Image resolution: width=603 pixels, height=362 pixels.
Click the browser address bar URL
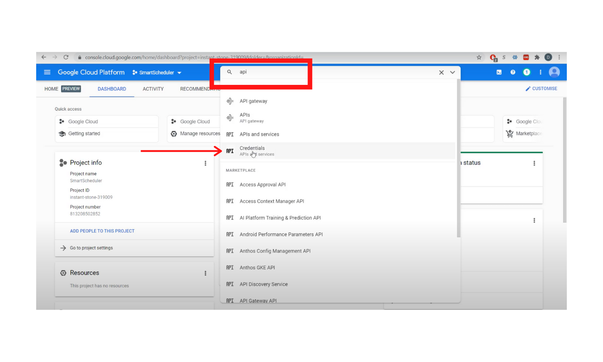coord(194,58)
